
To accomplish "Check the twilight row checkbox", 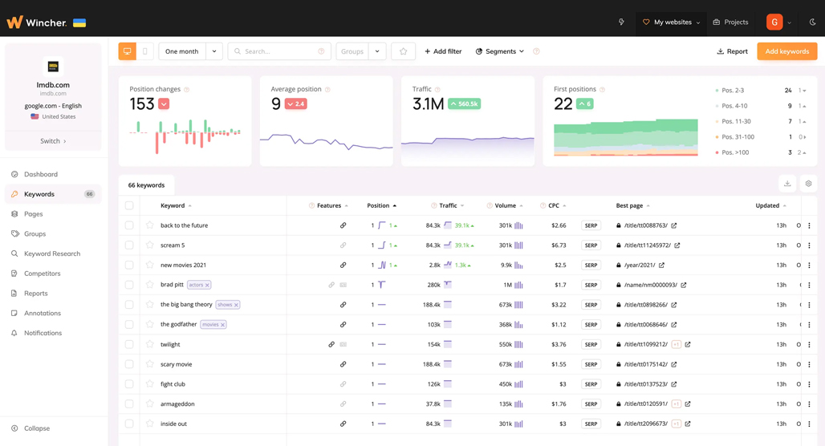I will tap(129, 344).
